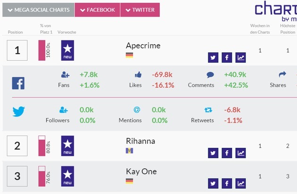Click position number 1 box
This screenshot has height=194, width=297.
pyautogui.click(x=17, y=50)
